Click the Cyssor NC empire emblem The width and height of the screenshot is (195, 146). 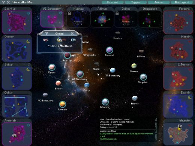pos(28,42)
